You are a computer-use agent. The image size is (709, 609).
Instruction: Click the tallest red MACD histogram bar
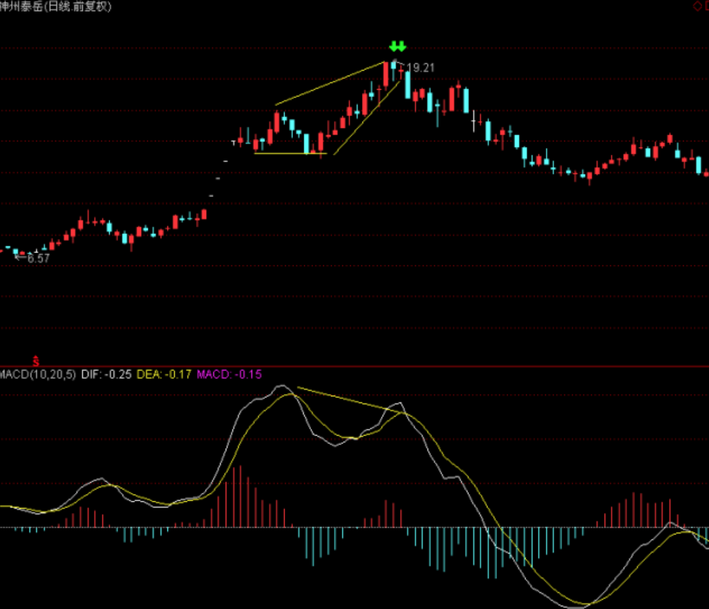click(x=241, y=497)
